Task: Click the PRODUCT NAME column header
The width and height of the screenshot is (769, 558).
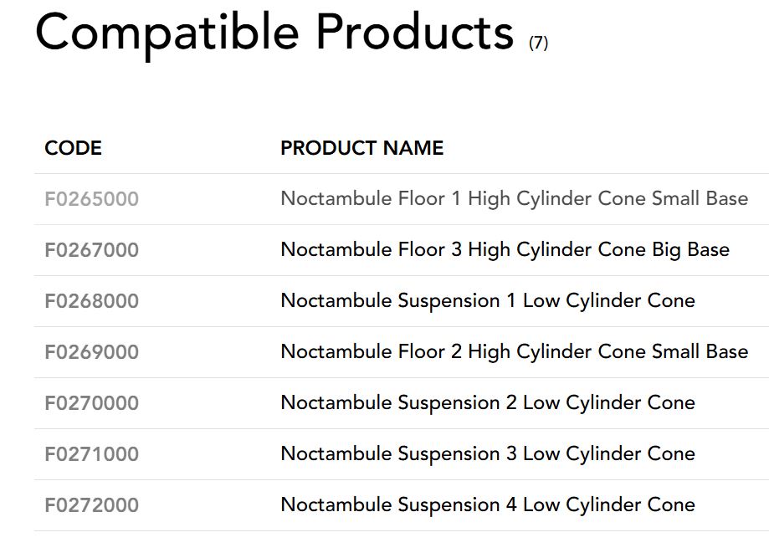Action: pos(361,148)
